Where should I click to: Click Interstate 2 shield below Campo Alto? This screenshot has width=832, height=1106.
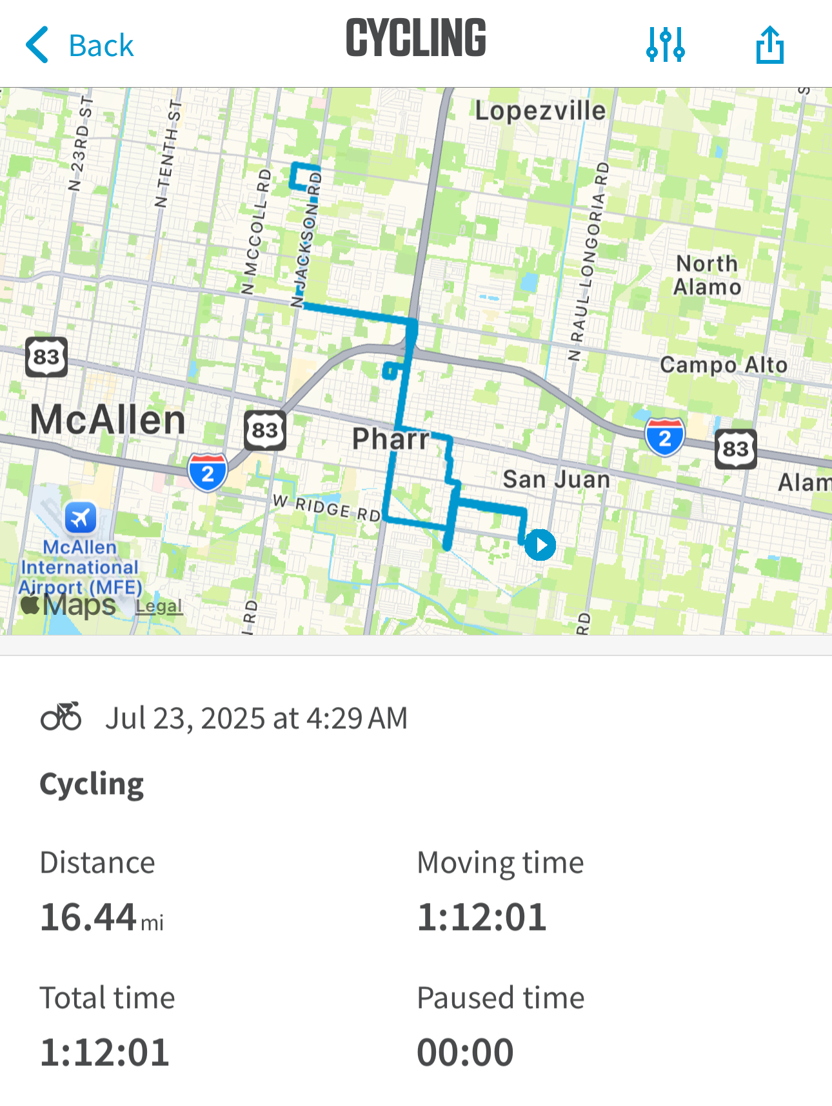[665, 437]
